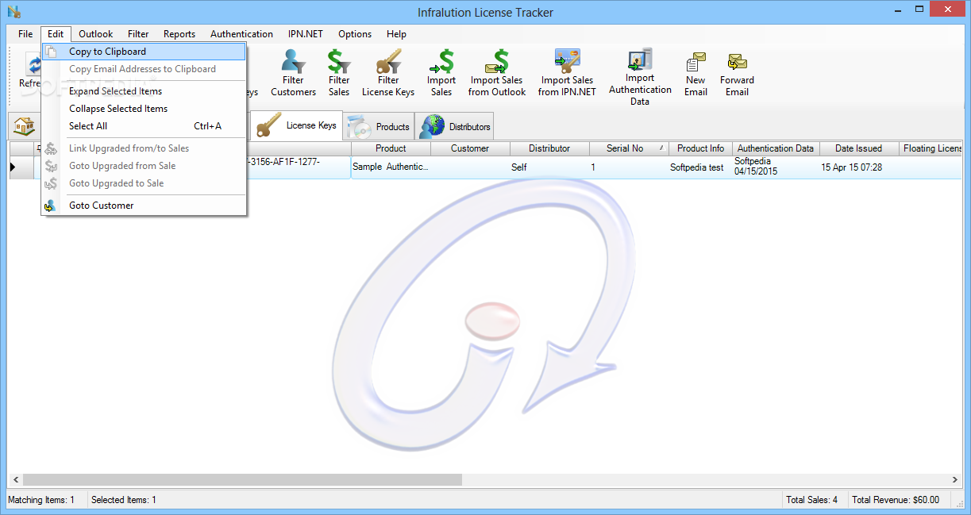This screenshot has height=515, width=971.
Task: Sort by Authentication Data column header
Action: [x=776, y=148]
